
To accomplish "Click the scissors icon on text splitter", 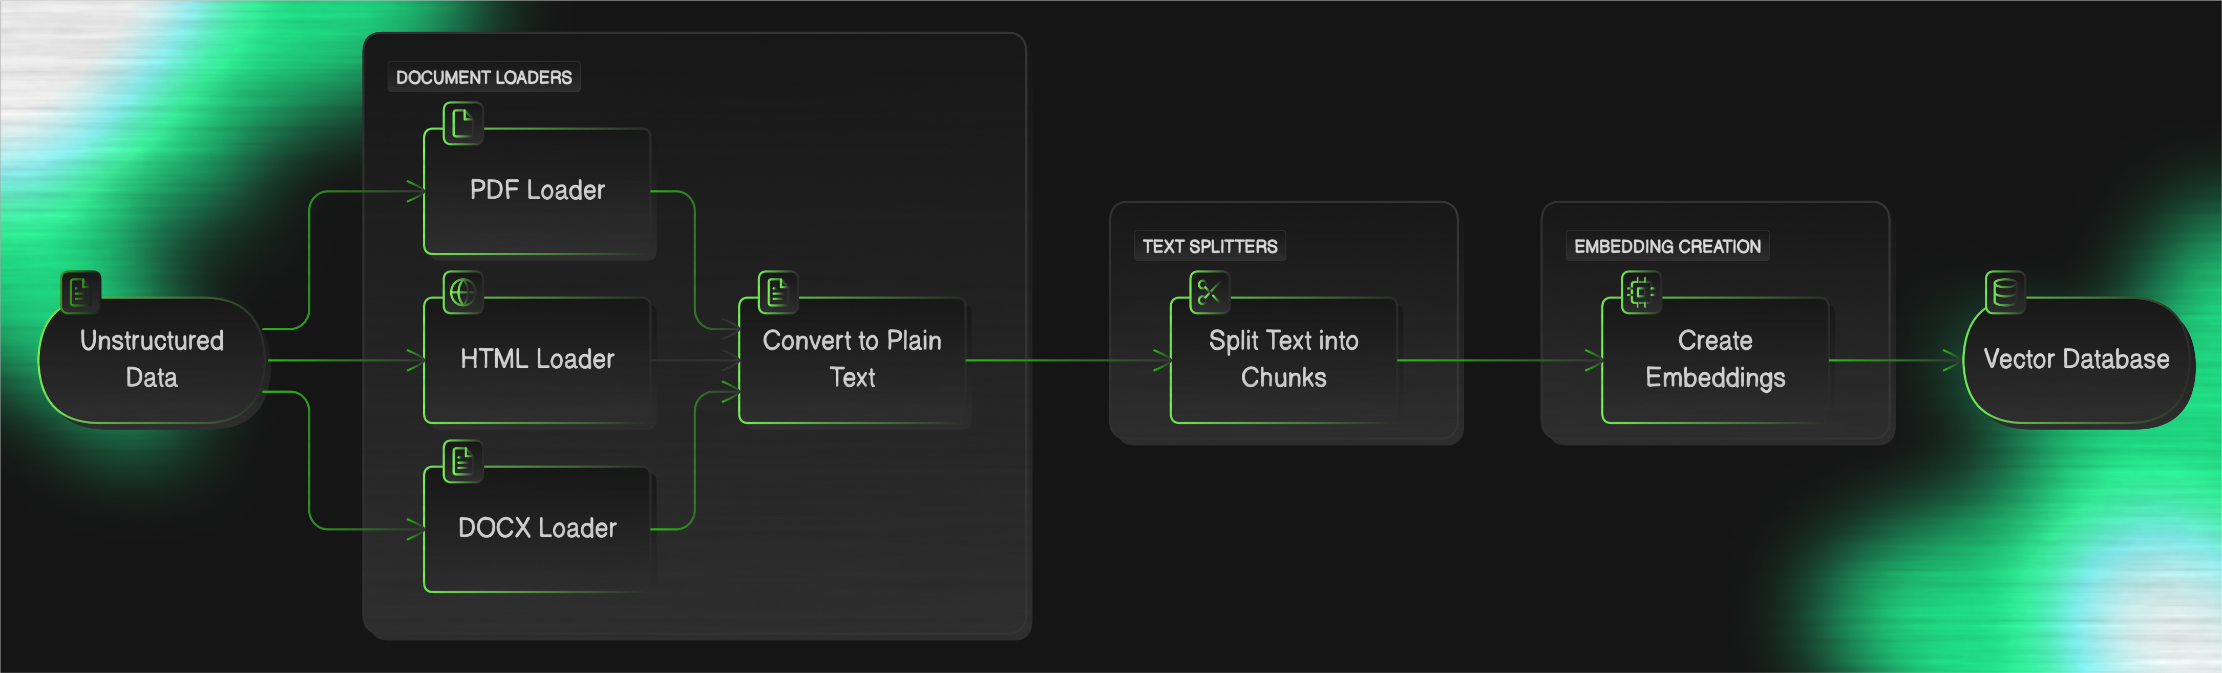I will click(x=1210, y=292).
